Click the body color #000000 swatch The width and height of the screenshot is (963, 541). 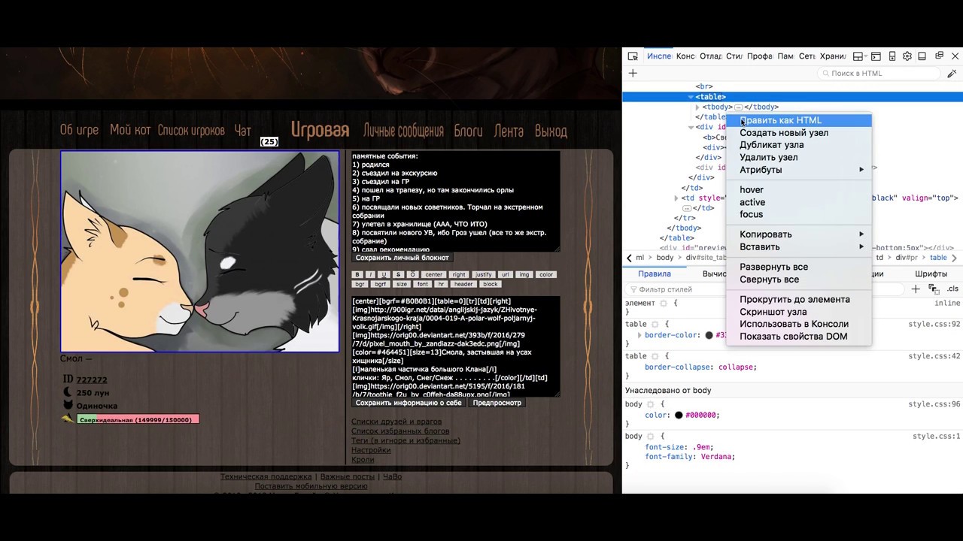[x=679, y=415]
